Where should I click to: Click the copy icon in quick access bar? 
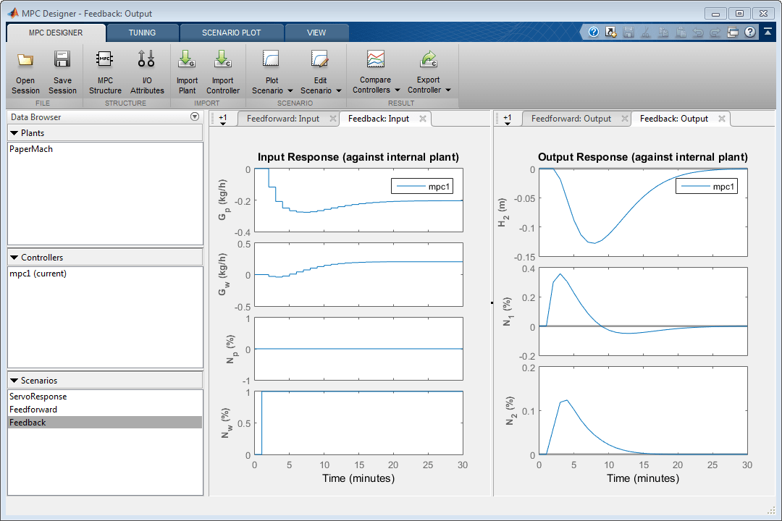coord(663,33)
